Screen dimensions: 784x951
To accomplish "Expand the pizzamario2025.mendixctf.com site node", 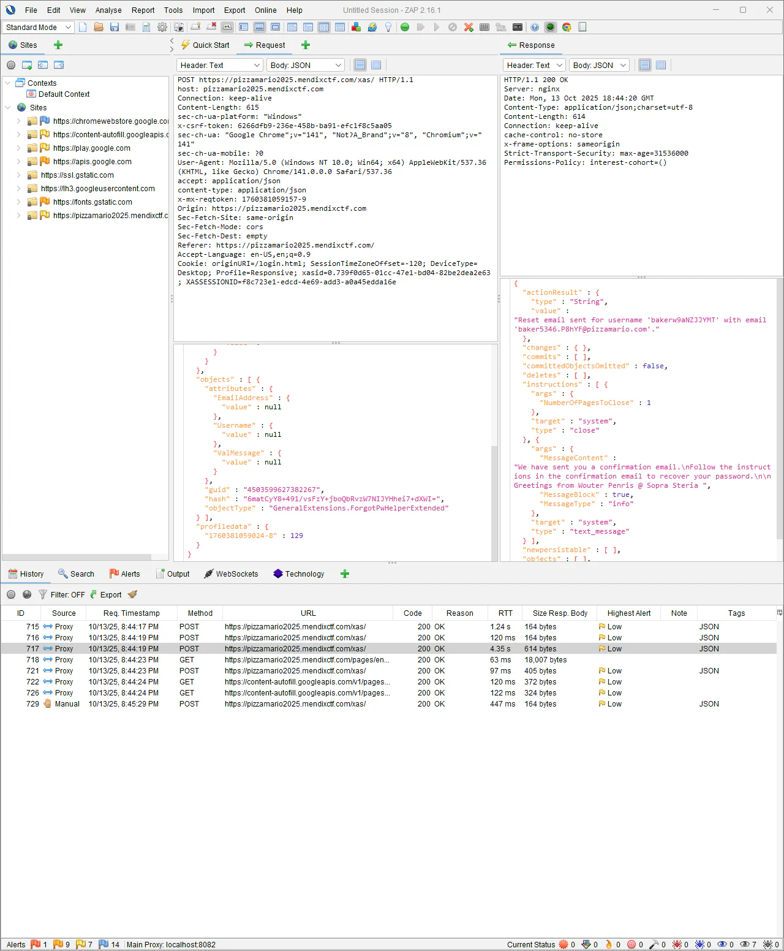I will pyautogui.click(x=18, y=215).
